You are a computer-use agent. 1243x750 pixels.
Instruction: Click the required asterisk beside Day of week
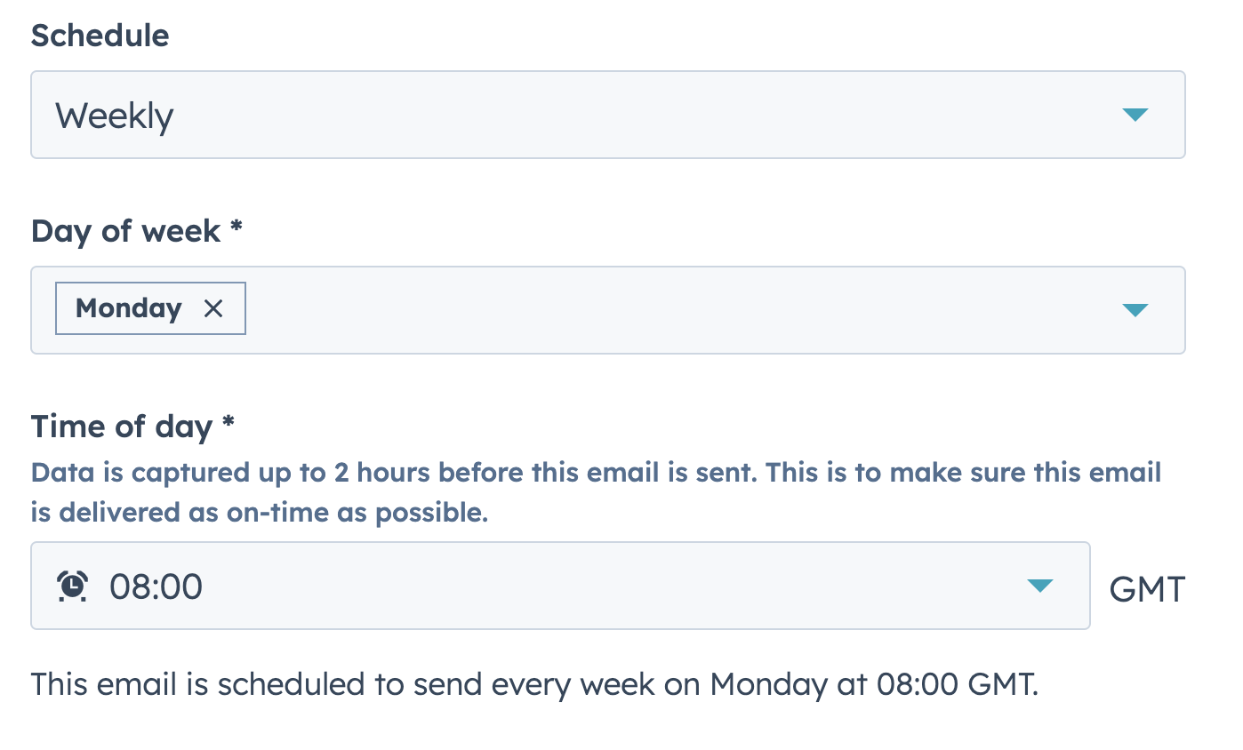click(x=236, y=231)
